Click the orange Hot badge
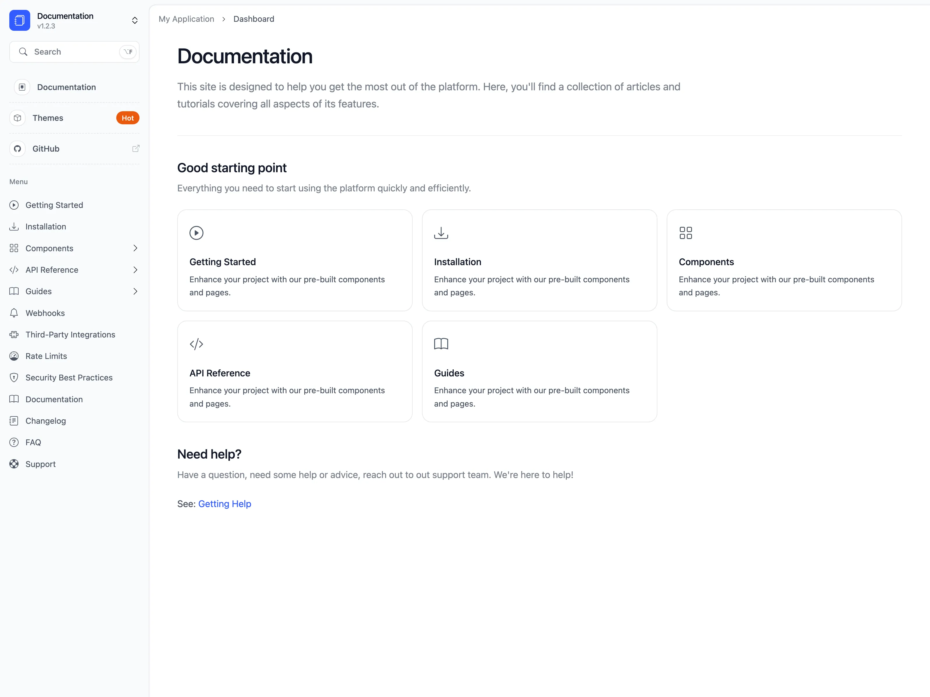Viewport: 930px width, 697px height. click(x=127, y=118)
